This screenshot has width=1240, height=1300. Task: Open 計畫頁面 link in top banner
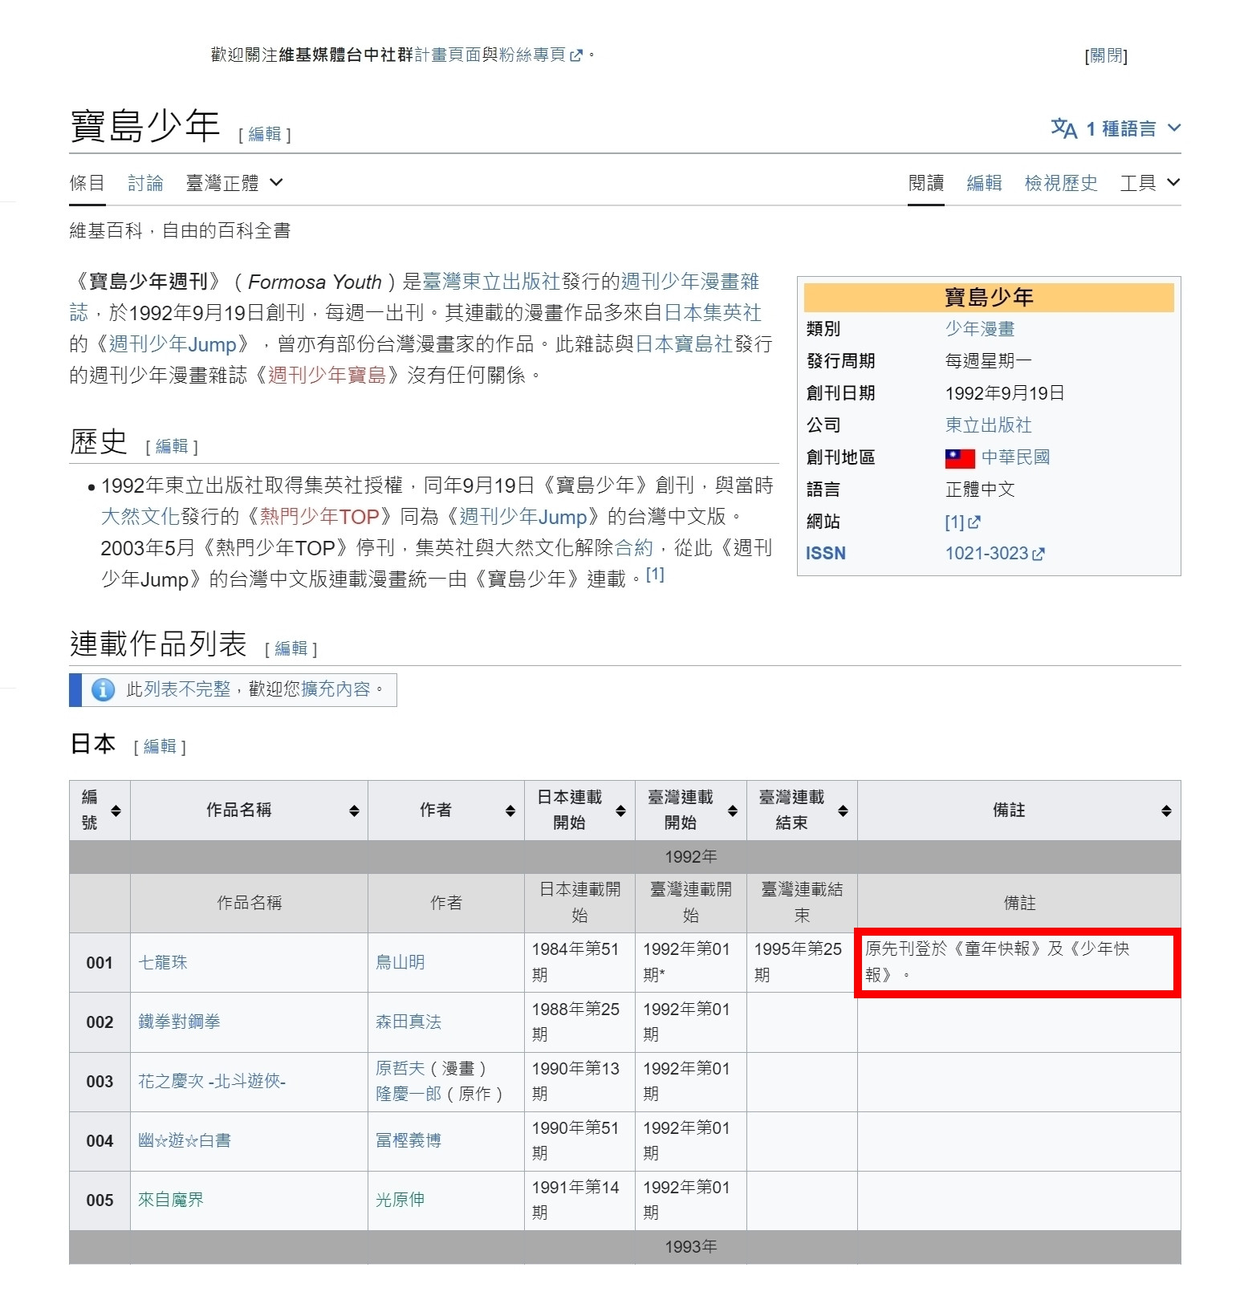(x=447, y=55)
